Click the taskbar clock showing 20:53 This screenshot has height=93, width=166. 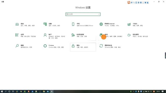coord(158,91)
